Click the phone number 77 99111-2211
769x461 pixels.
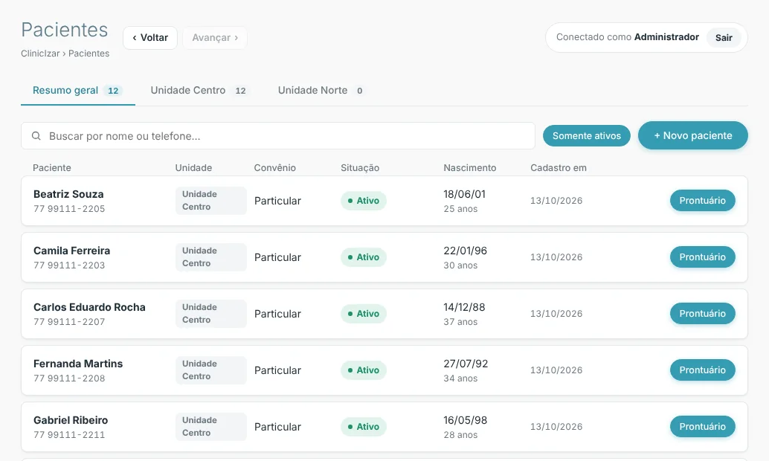click(x=69, y=434)
